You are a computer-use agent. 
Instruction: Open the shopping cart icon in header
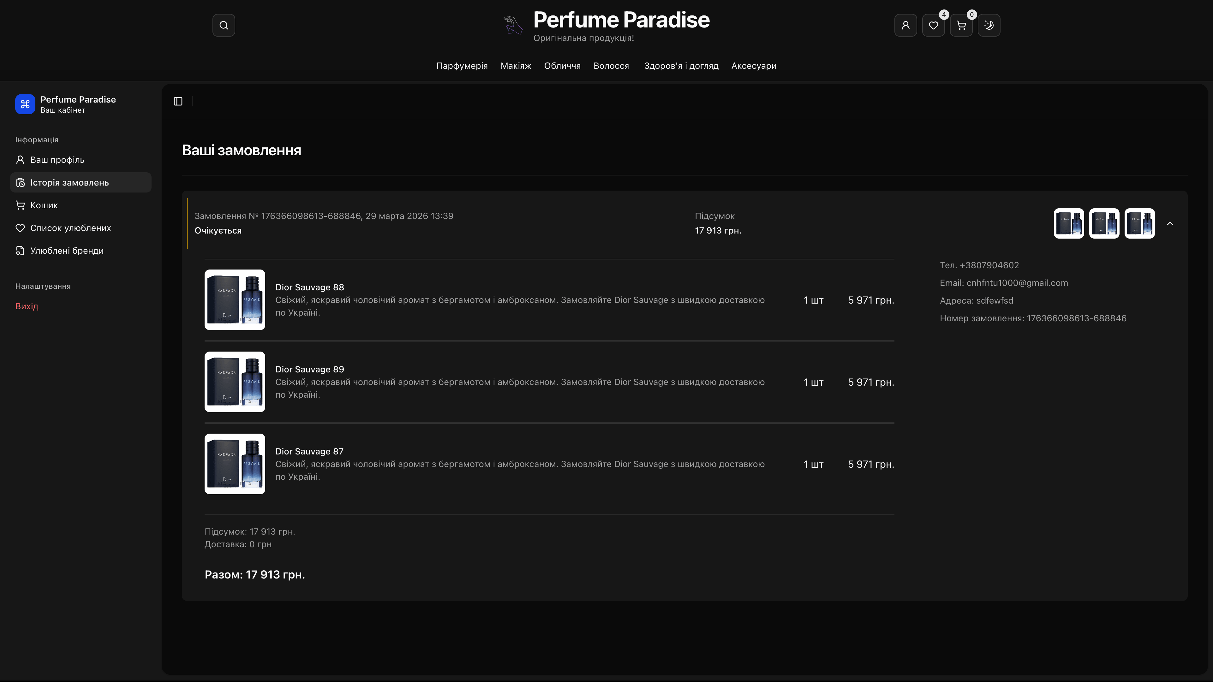tap(961, 25)
